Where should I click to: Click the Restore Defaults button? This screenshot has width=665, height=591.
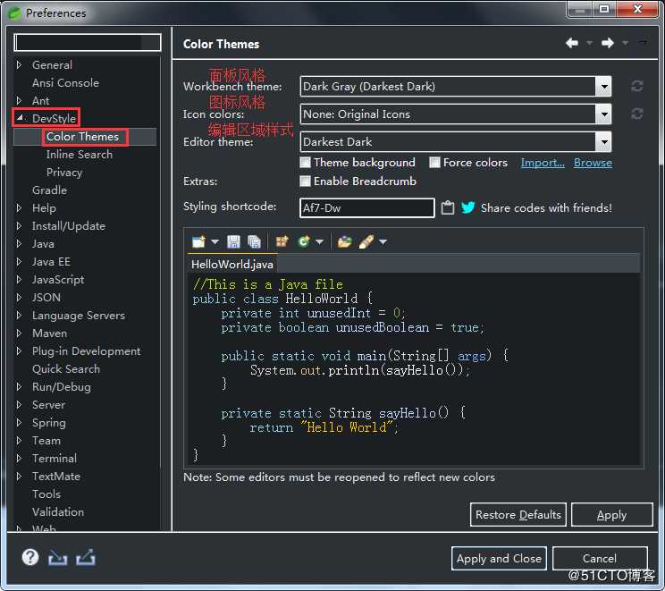point(518,515)
